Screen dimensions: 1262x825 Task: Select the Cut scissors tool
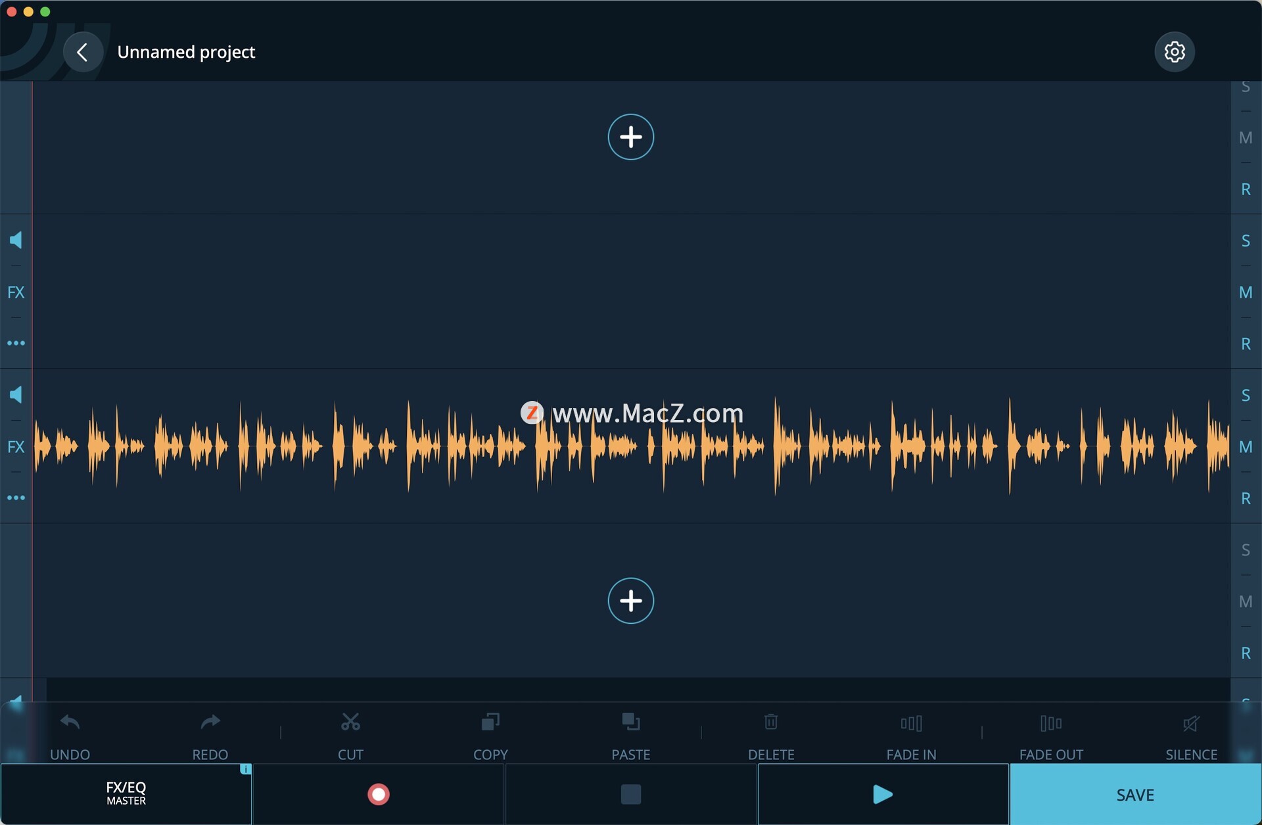pos(350,736)
